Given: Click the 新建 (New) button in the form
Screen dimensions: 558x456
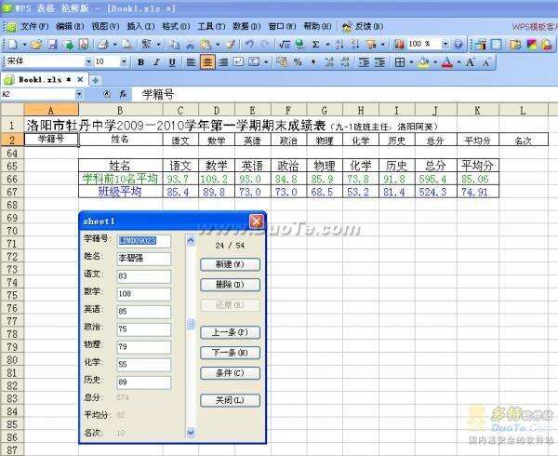Looking at the screenshot, I should pos(230,263).
